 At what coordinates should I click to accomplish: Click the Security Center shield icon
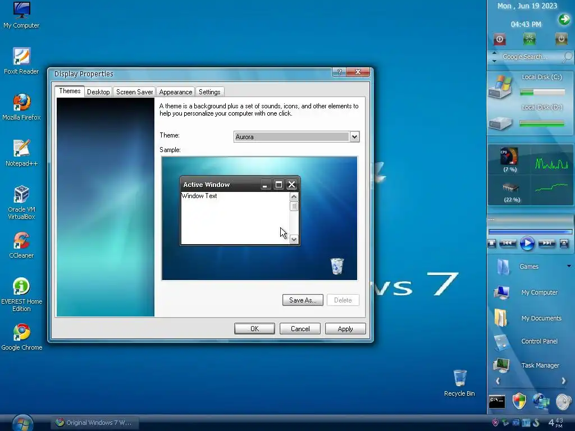[x=519, y=401]
